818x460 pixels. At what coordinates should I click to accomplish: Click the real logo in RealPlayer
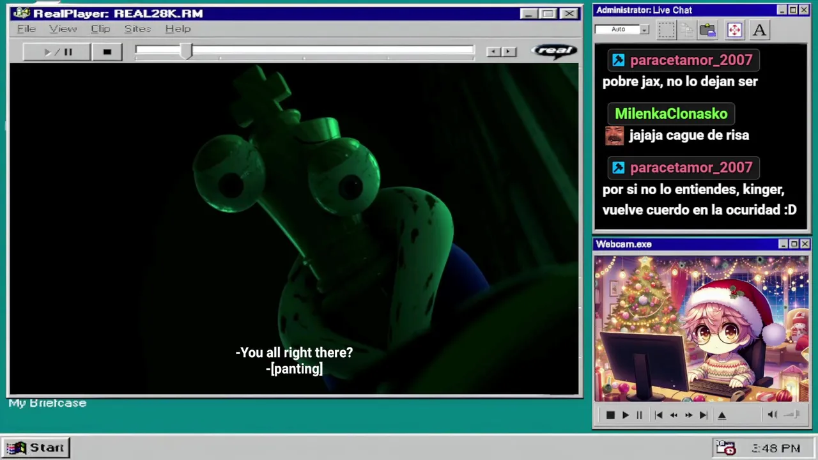tap(554, 51)
